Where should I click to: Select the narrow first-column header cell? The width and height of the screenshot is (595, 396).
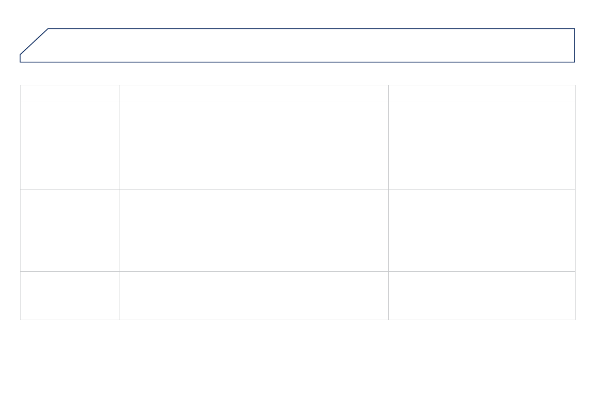(x=69, y=93)
